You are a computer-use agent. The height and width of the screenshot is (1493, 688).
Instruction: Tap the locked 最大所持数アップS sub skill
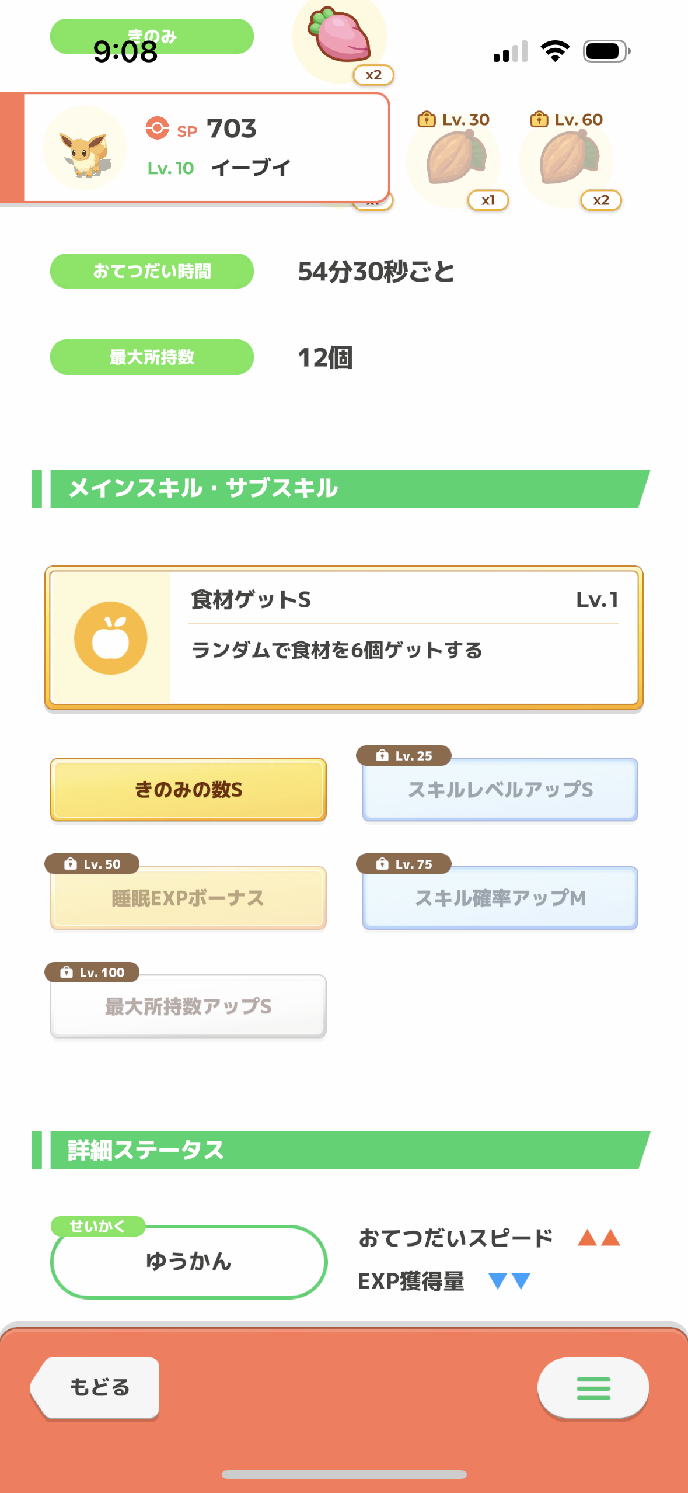click(x=188, y=1006)
